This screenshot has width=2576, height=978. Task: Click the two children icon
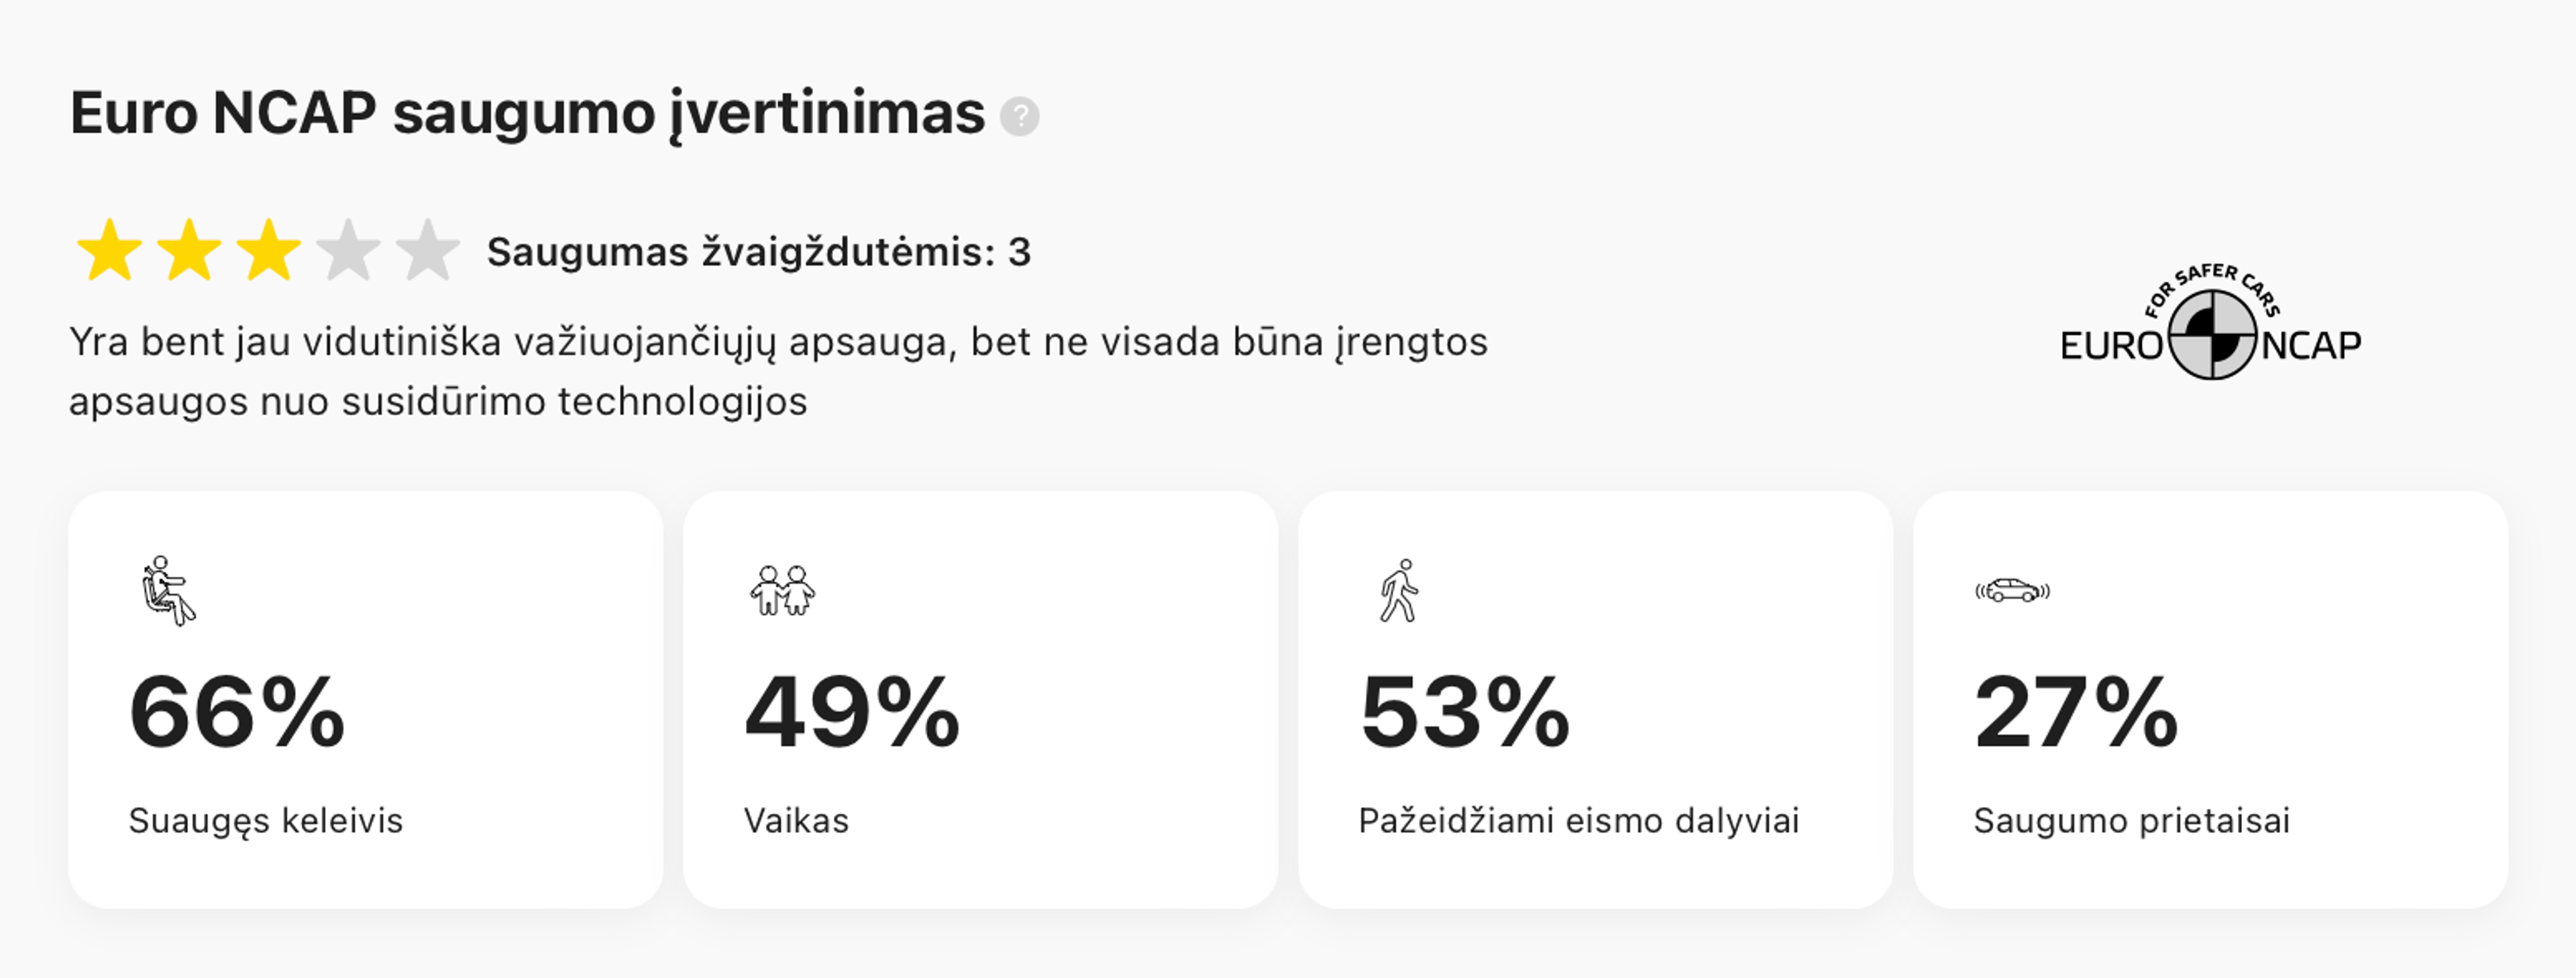[x=782, y=591]
